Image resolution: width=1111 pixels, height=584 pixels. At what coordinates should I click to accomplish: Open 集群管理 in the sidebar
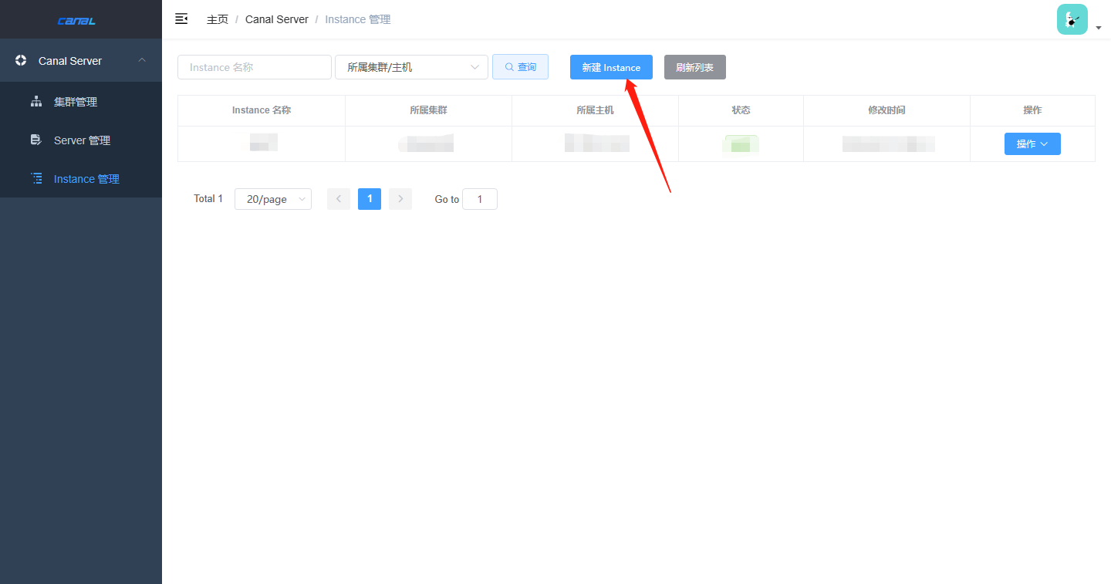81,102
